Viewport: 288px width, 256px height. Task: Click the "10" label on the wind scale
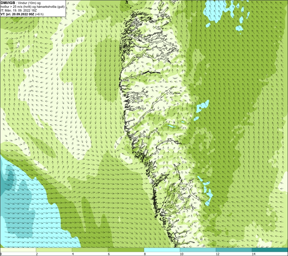[x=182, y=254]
